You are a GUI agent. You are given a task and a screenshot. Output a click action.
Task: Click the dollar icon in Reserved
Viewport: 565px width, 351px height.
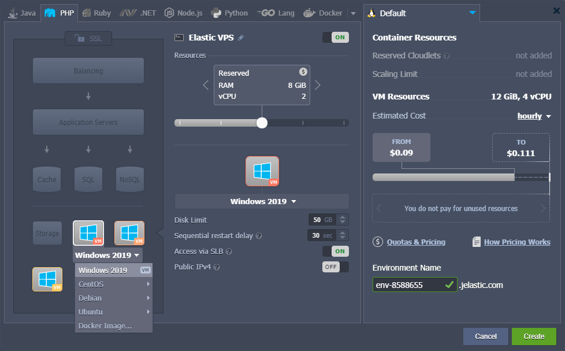pos(303,72)
